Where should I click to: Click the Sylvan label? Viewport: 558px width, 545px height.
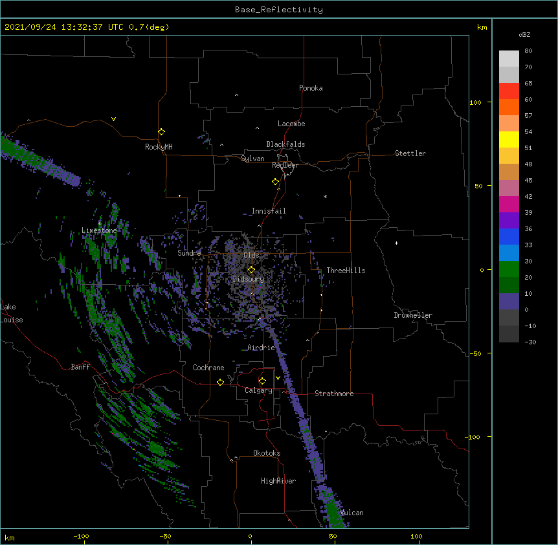click(252, 159)
